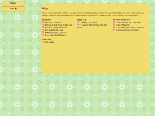Click the flower icon beside Then I Let Him Die

click(x=43, y=35)
